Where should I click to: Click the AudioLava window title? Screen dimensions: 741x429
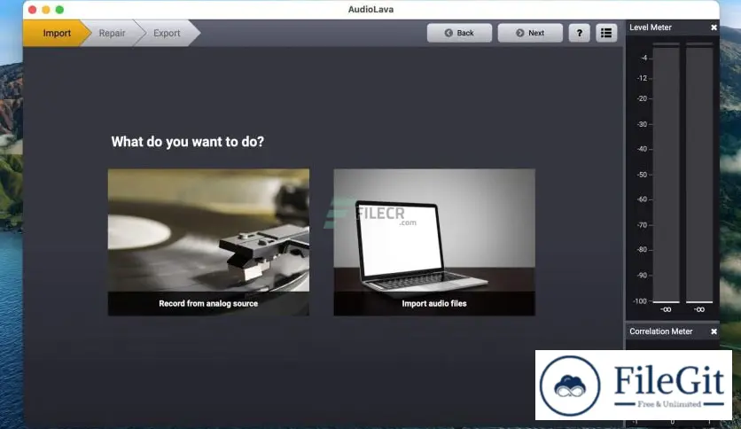[x=371, y=10]
